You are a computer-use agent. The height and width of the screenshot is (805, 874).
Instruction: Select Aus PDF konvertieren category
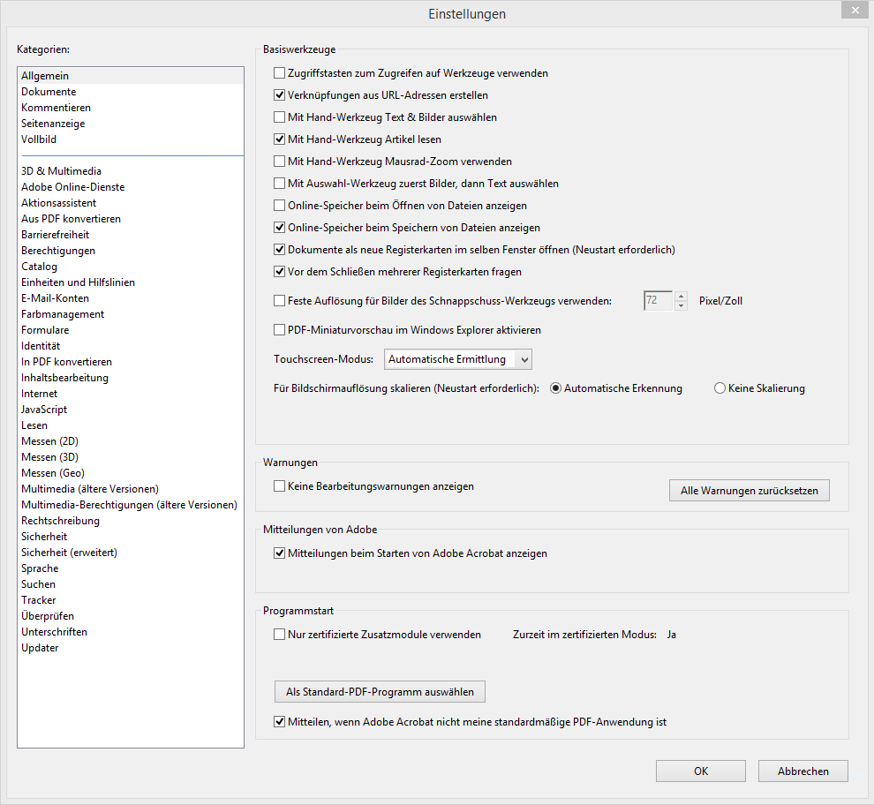131,219
